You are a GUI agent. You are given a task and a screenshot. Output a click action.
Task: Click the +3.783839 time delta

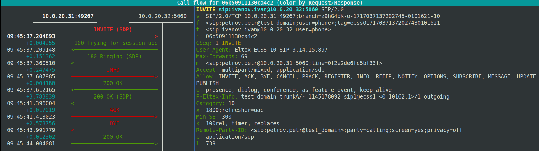point(40,97)
